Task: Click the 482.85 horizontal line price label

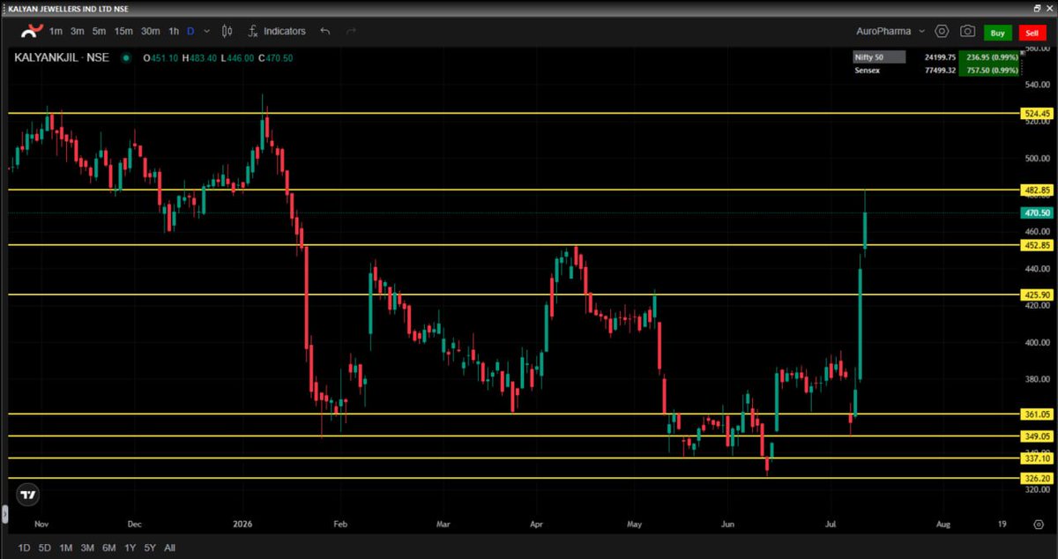Action: tap(1037, 190)
